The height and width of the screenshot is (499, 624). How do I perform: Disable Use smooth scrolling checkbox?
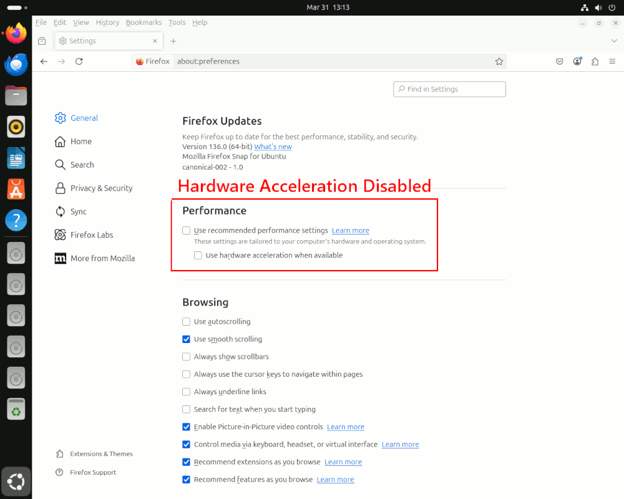point(186,339)
